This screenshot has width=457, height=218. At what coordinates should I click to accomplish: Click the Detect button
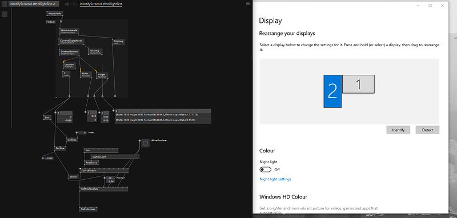427,130
